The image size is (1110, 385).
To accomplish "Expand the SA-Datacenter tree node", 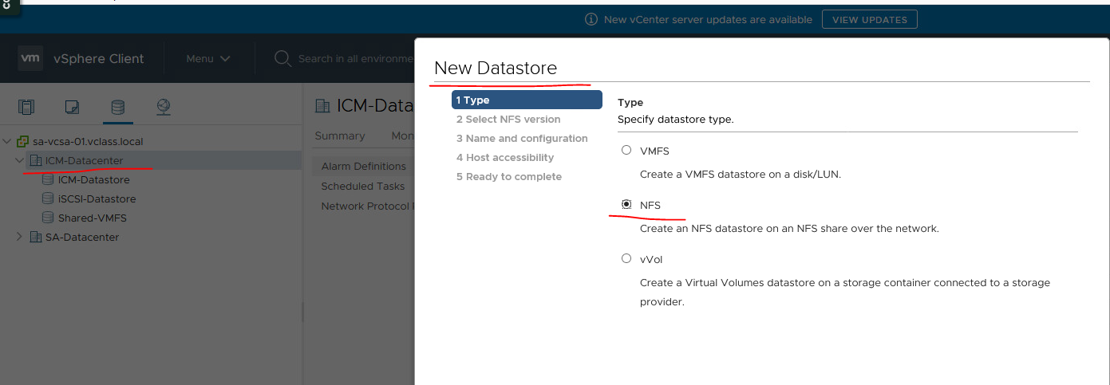I will 20,237.
